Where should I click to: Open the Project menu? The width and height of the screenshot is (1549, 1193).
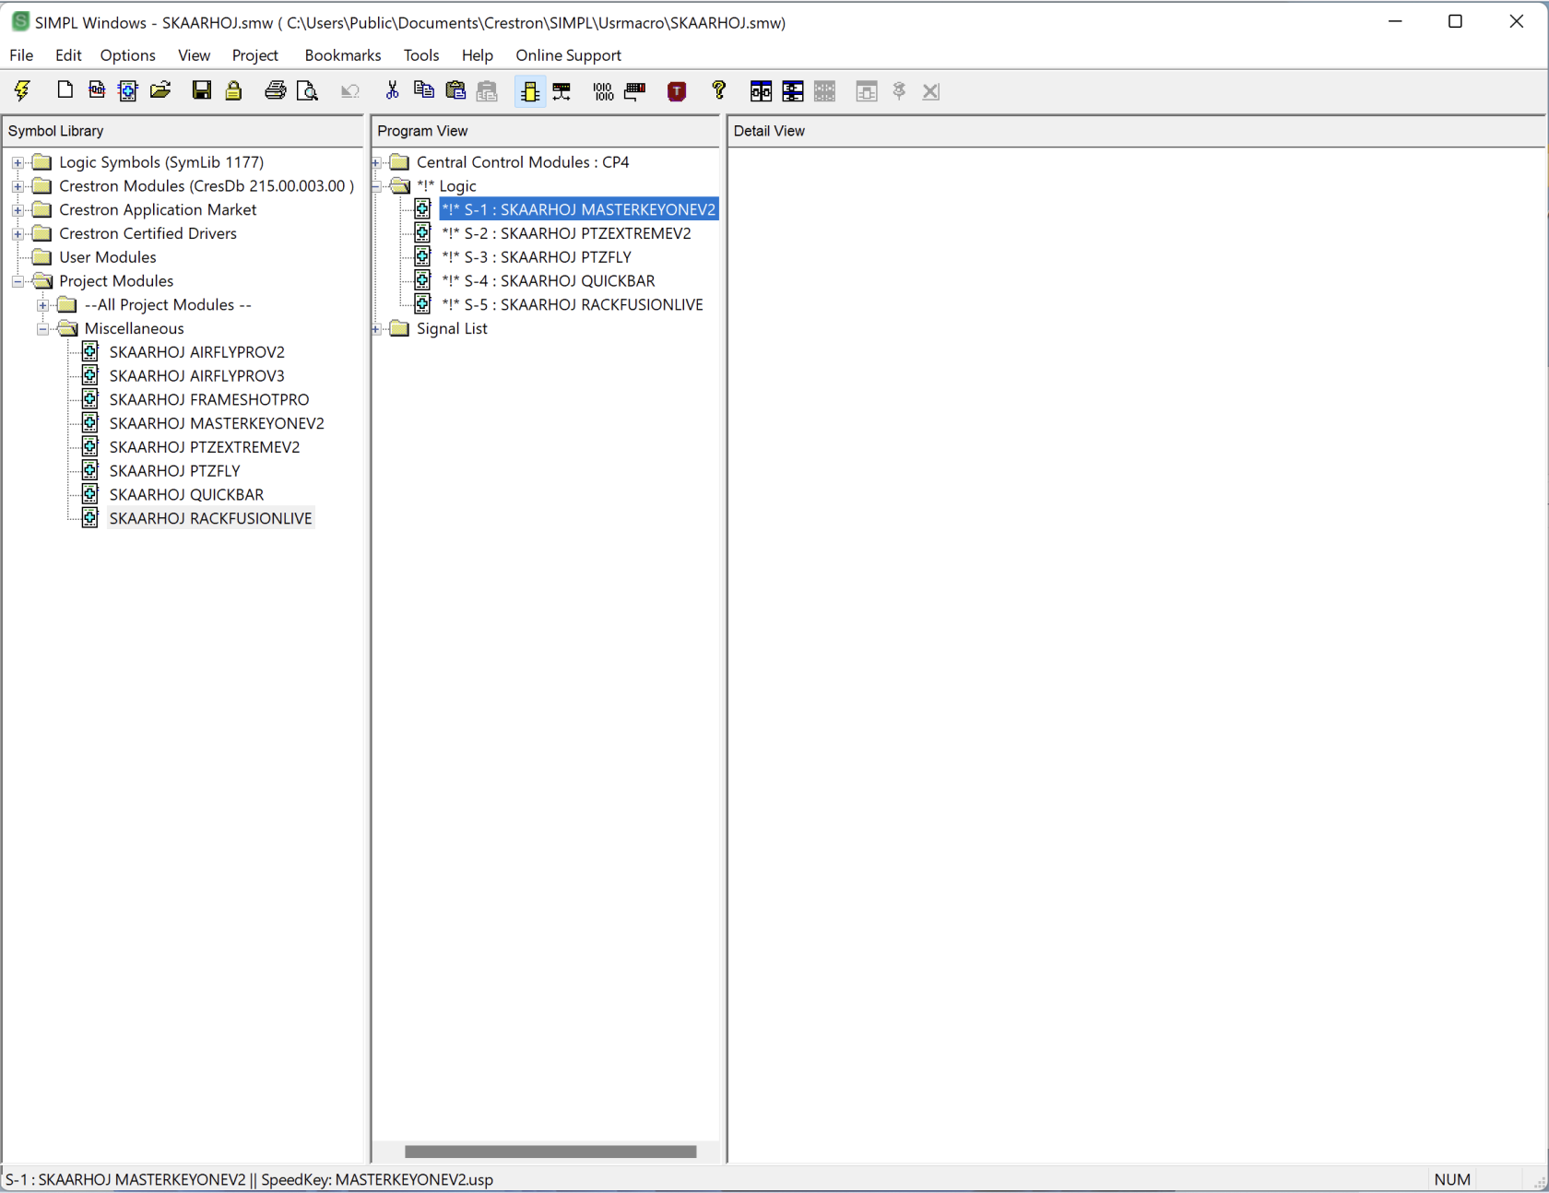pos(255,55)
